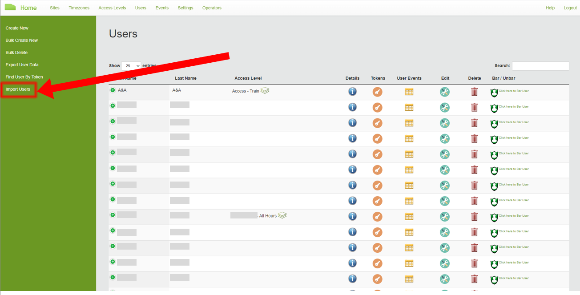Click inside the Search field
This screenshot has width=580, height=295.
540,65
